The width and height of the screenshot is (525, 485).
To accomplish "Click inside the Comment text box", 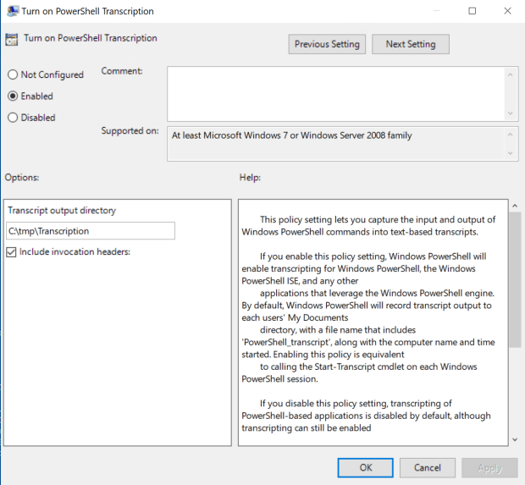I will click(335, 93).
